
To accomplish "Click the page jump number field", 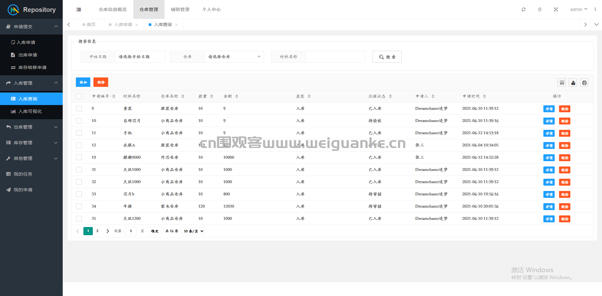I will 131,231.
